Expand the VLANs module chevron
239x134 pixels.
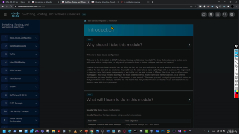click(x=36, y=54)
